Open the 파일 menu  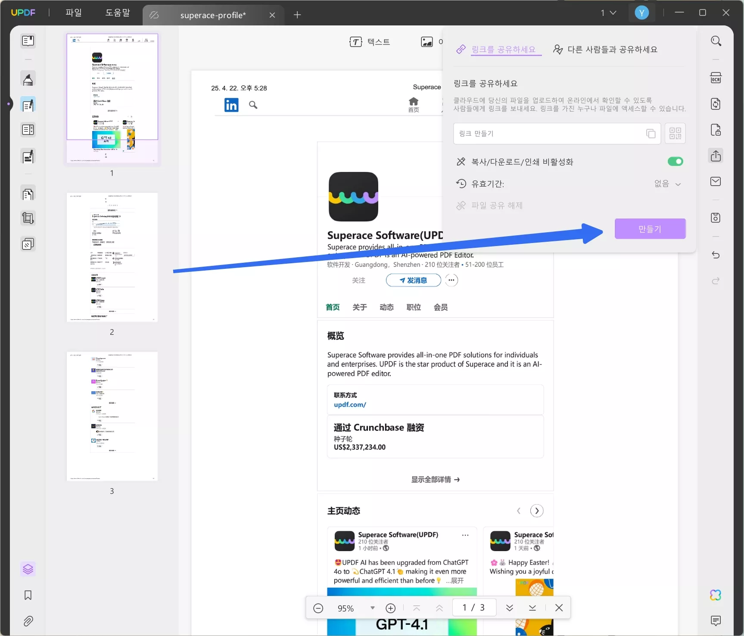tap(74, 12)
